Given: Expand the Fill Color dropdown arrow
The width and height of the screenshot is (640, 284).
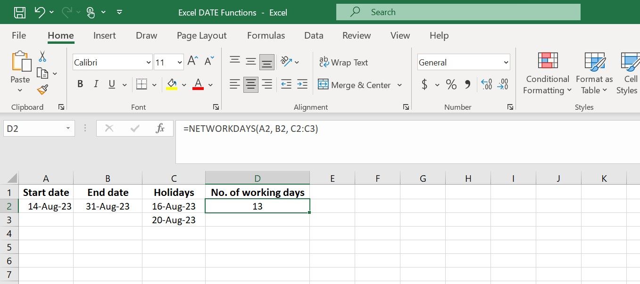Looking at the screenshot, I should [x=184, y=84].
